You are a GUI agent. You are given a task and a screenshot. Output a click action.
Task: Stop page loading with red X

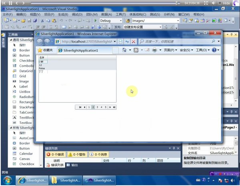[x=134, y=42]
